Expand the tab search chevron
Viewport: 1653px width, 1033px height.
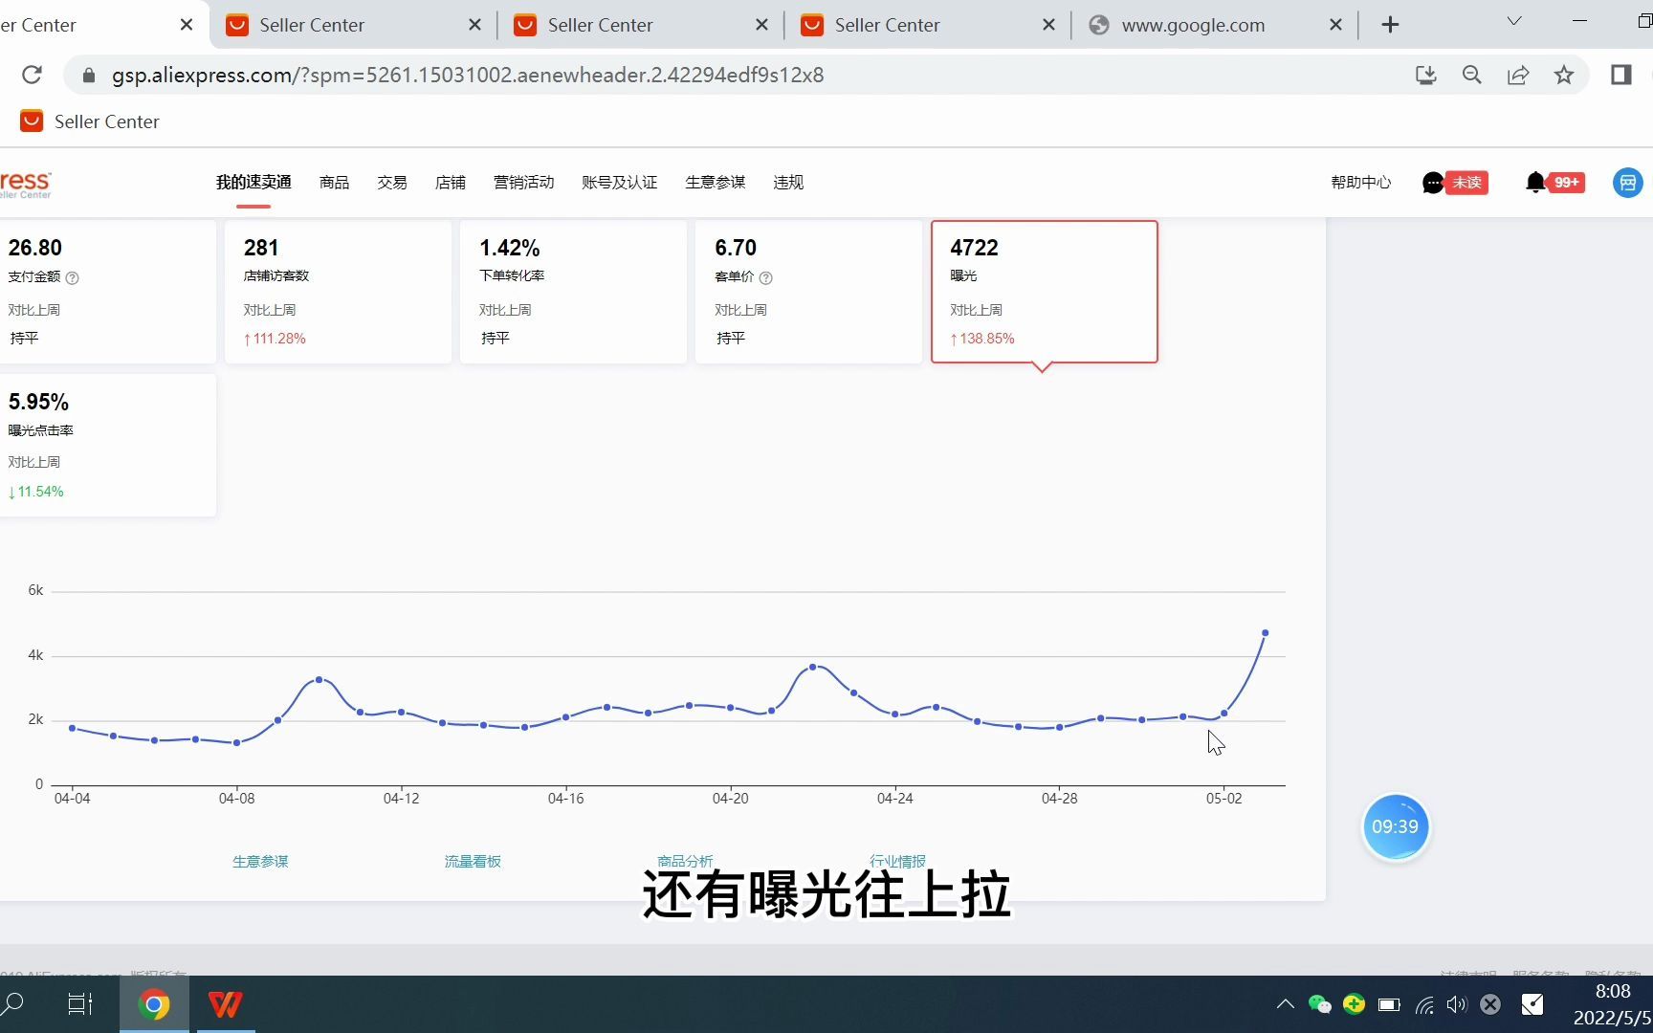pyautogui.click(x=1514, y=21)
